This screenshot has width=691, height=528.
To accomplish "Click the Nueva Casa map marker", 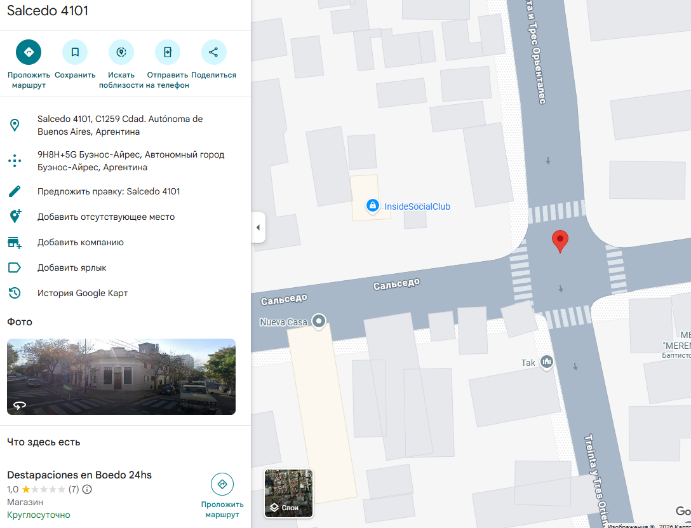I will [319, 321].
